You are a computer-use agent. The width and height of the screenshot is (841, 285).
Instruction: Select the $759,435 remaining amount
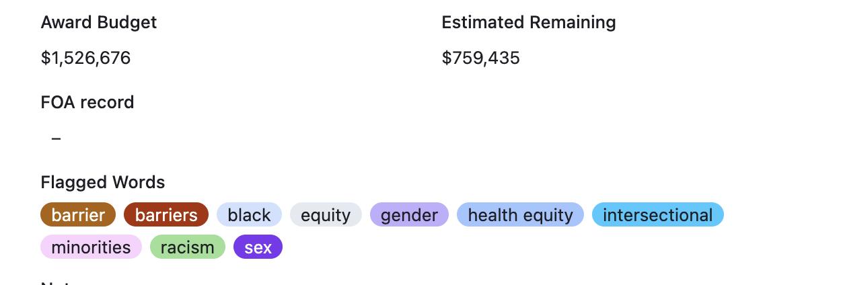coord(480,58)
